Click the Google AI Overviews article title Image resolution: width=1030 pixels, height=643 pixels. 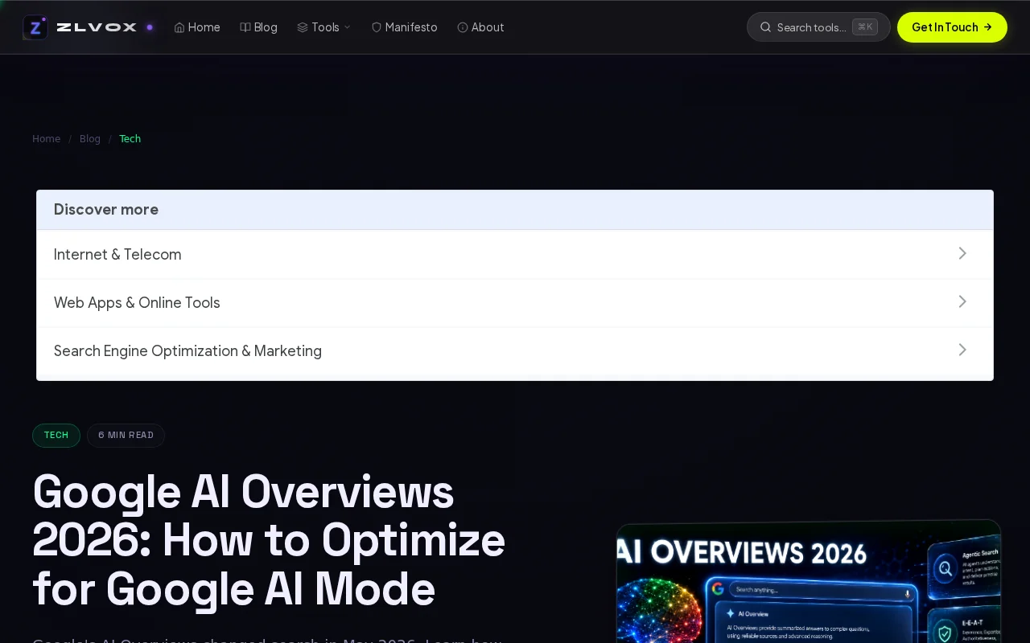click(x=269, y=541)
